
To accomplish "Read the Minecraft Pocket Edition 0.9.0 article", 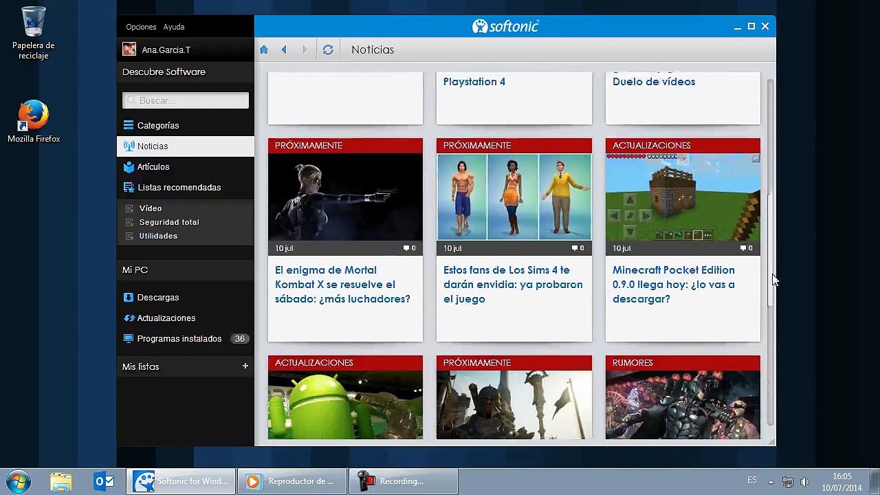I will point(674,284).
